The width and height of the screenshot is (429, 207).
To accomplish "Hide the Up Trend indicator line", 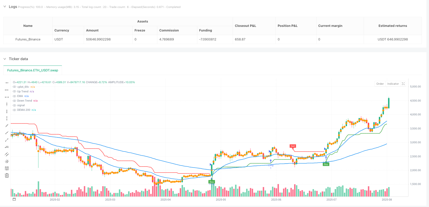I will 15,92.
